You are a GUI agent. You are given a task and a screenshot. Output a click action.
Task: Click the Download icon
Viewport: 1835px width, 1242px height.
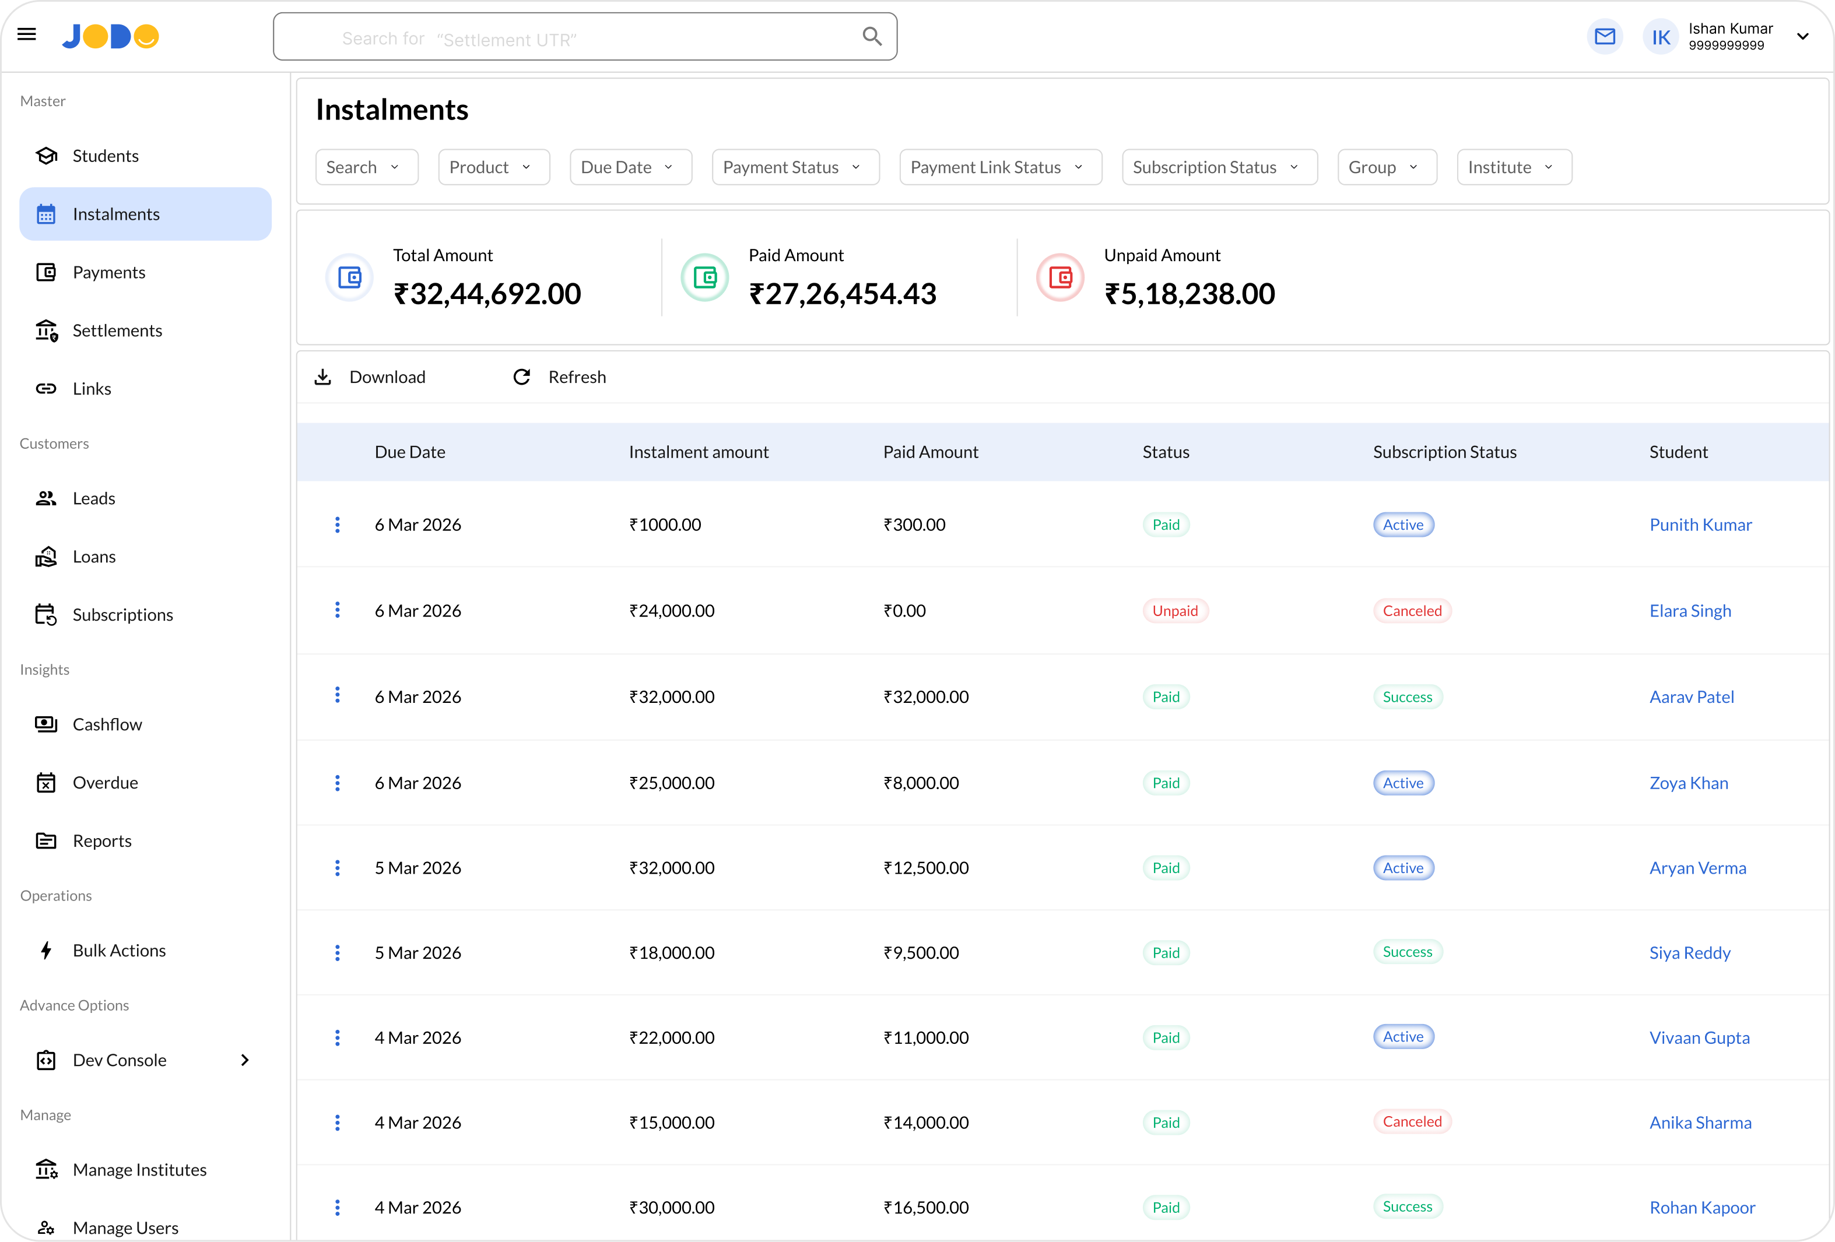pyautogui.click(x=323, y=377)
